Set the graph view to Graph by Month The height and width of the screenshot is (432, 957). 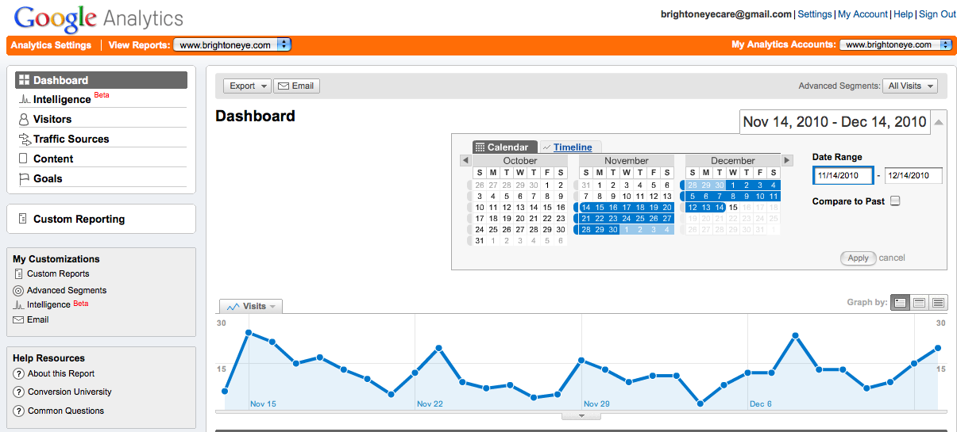938,302
